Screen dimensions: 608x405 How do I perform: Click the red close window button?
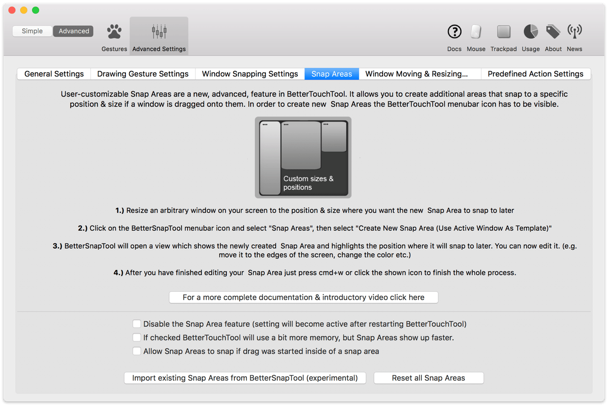point(12,10)
